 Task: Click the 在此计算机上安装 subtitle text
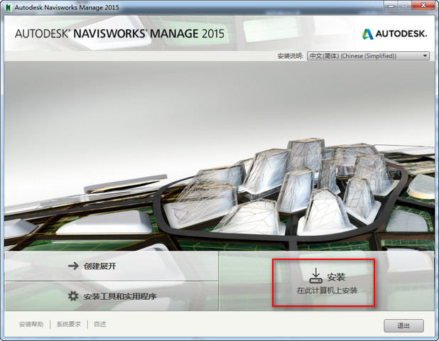[x=327, y=291]
